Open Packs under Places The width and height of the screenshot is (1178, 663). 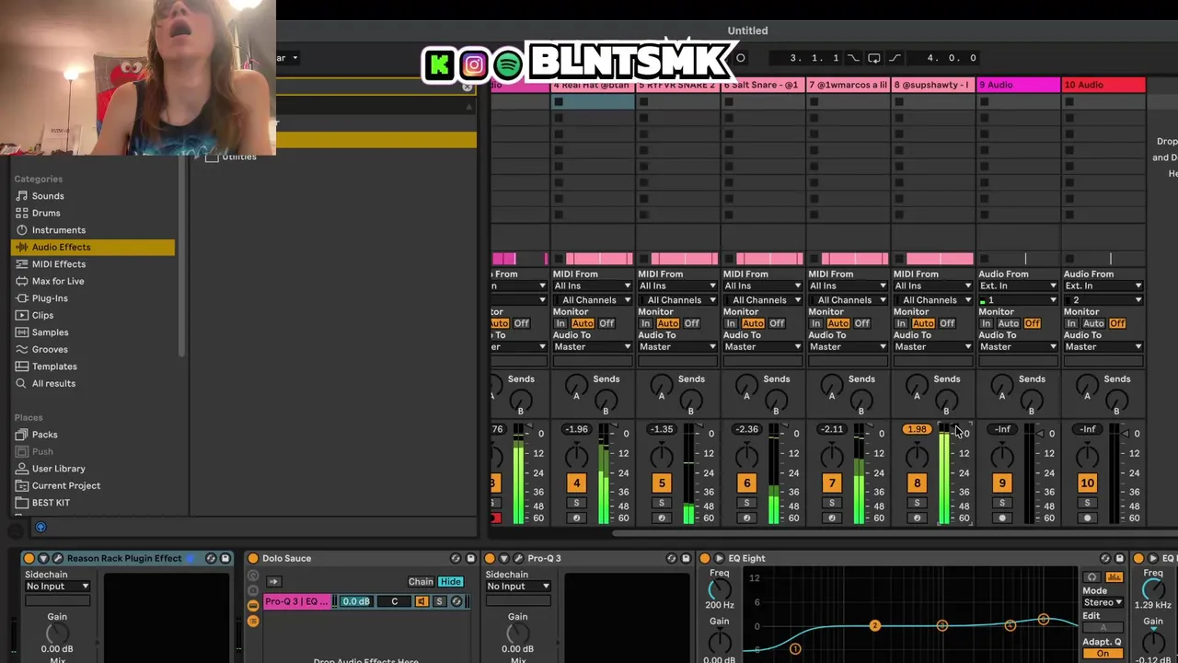coord(44,435)
